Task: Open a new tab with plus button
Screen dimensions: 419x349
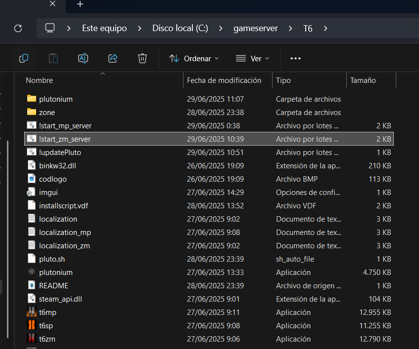Action: [80, 4]
